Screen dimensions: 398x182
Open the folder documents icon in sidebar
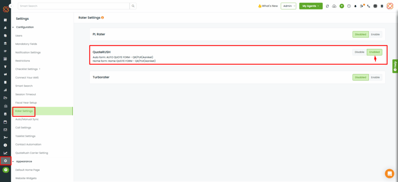pyautogui.click(x=5, y=98)
